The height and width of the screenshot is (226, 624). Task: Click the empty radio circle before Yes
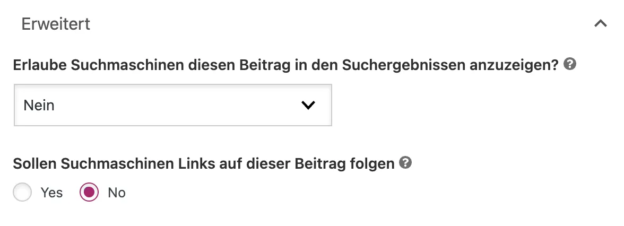point(22,192)
